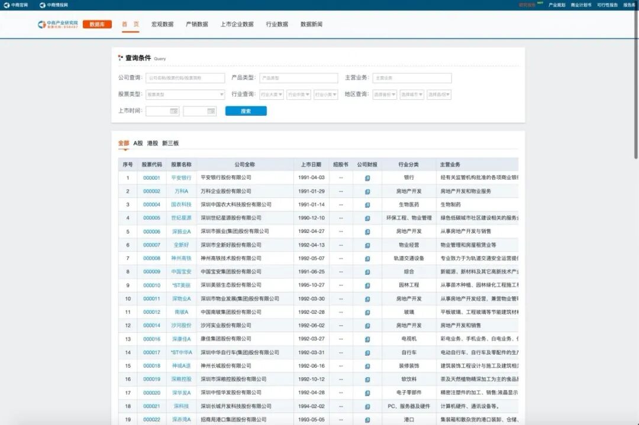This screenshot has height=425, width=639.
Task: Open 公司财报 icon for 万科A row
Action: pos(367,192)
